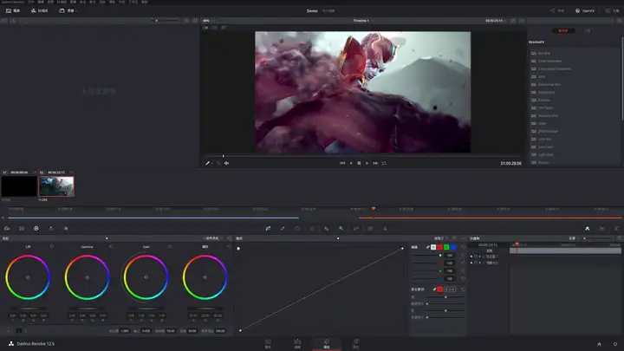Select the Curves palette icon
Viewport: 624px width, 351px height.
[268, 229]
